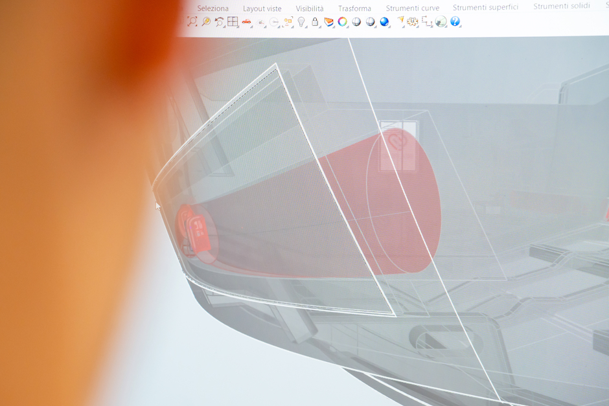Open the Layers panel icon
Screen dimensions: 609x406
[328, 22]
